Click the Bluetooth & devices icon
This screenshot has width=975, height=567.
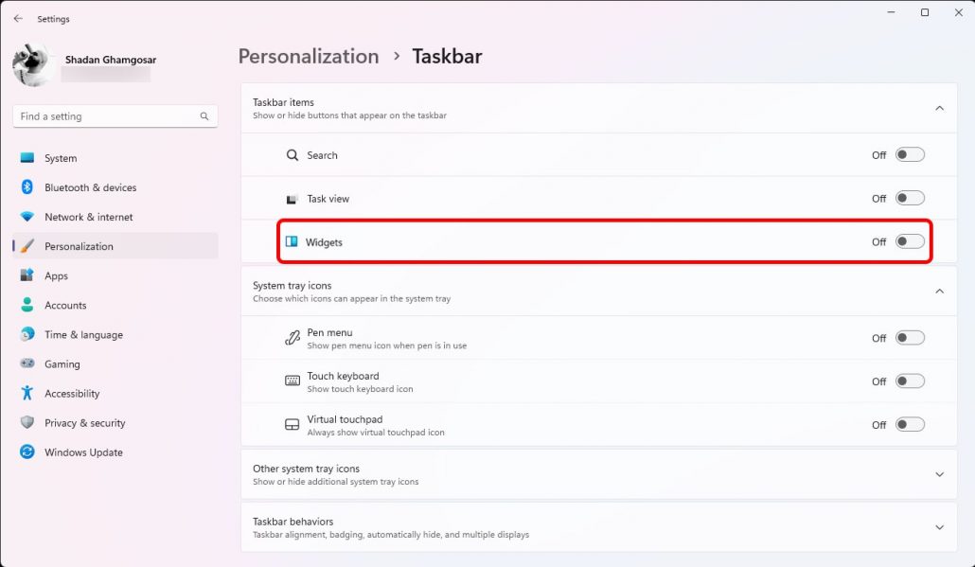(x=27, y=187)
